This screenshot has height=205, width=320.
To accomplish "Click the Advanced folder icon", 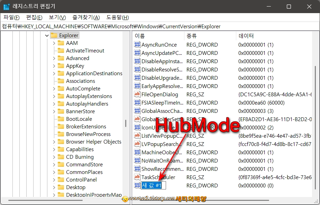I will point(61,58).
